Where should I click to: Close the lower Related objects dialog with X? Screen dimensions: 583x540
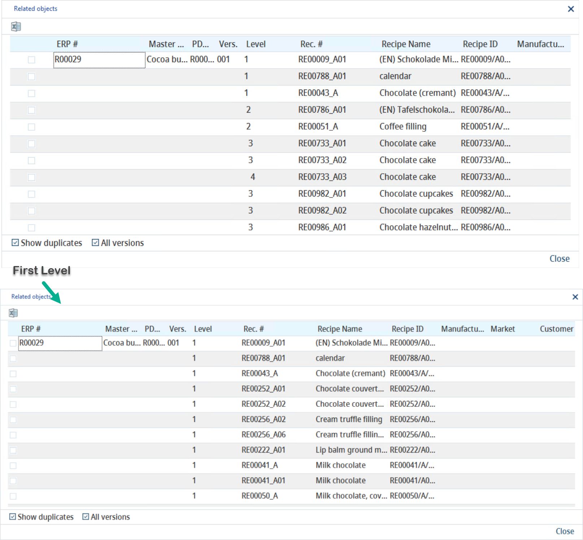pos(575,297)
